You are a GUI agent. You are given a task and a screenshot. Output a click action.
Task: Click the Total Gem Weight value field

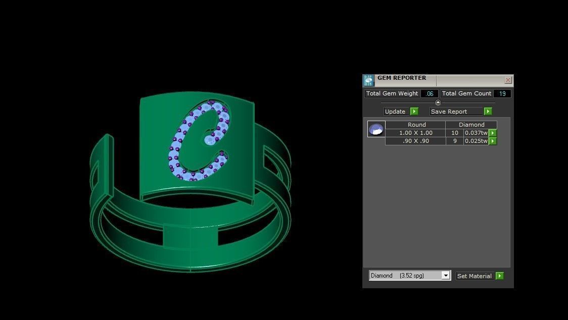430,93
